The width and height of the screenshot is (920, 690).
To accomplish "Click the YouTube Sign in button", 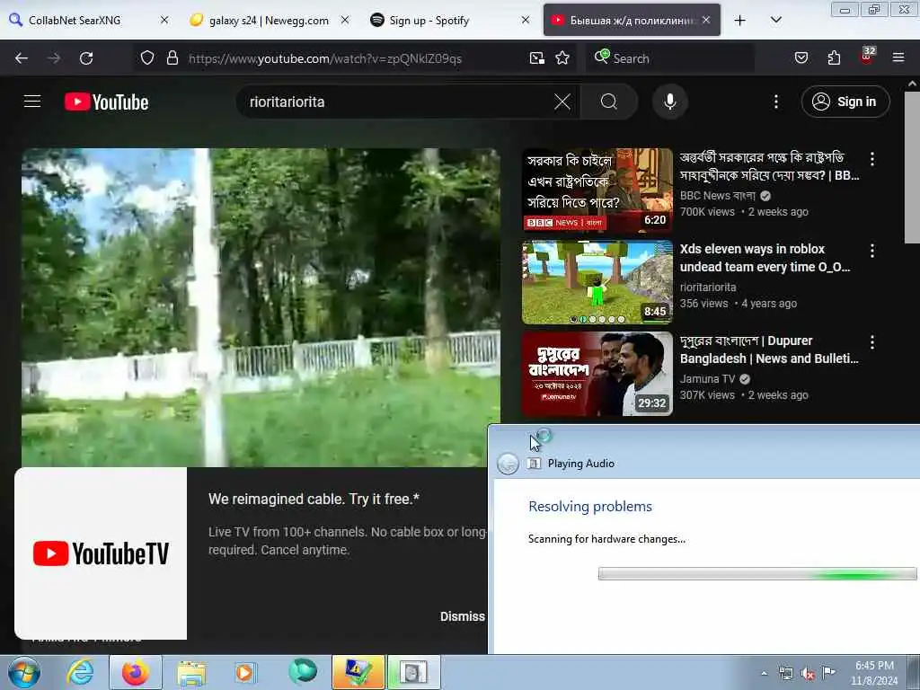I will 845,102.
